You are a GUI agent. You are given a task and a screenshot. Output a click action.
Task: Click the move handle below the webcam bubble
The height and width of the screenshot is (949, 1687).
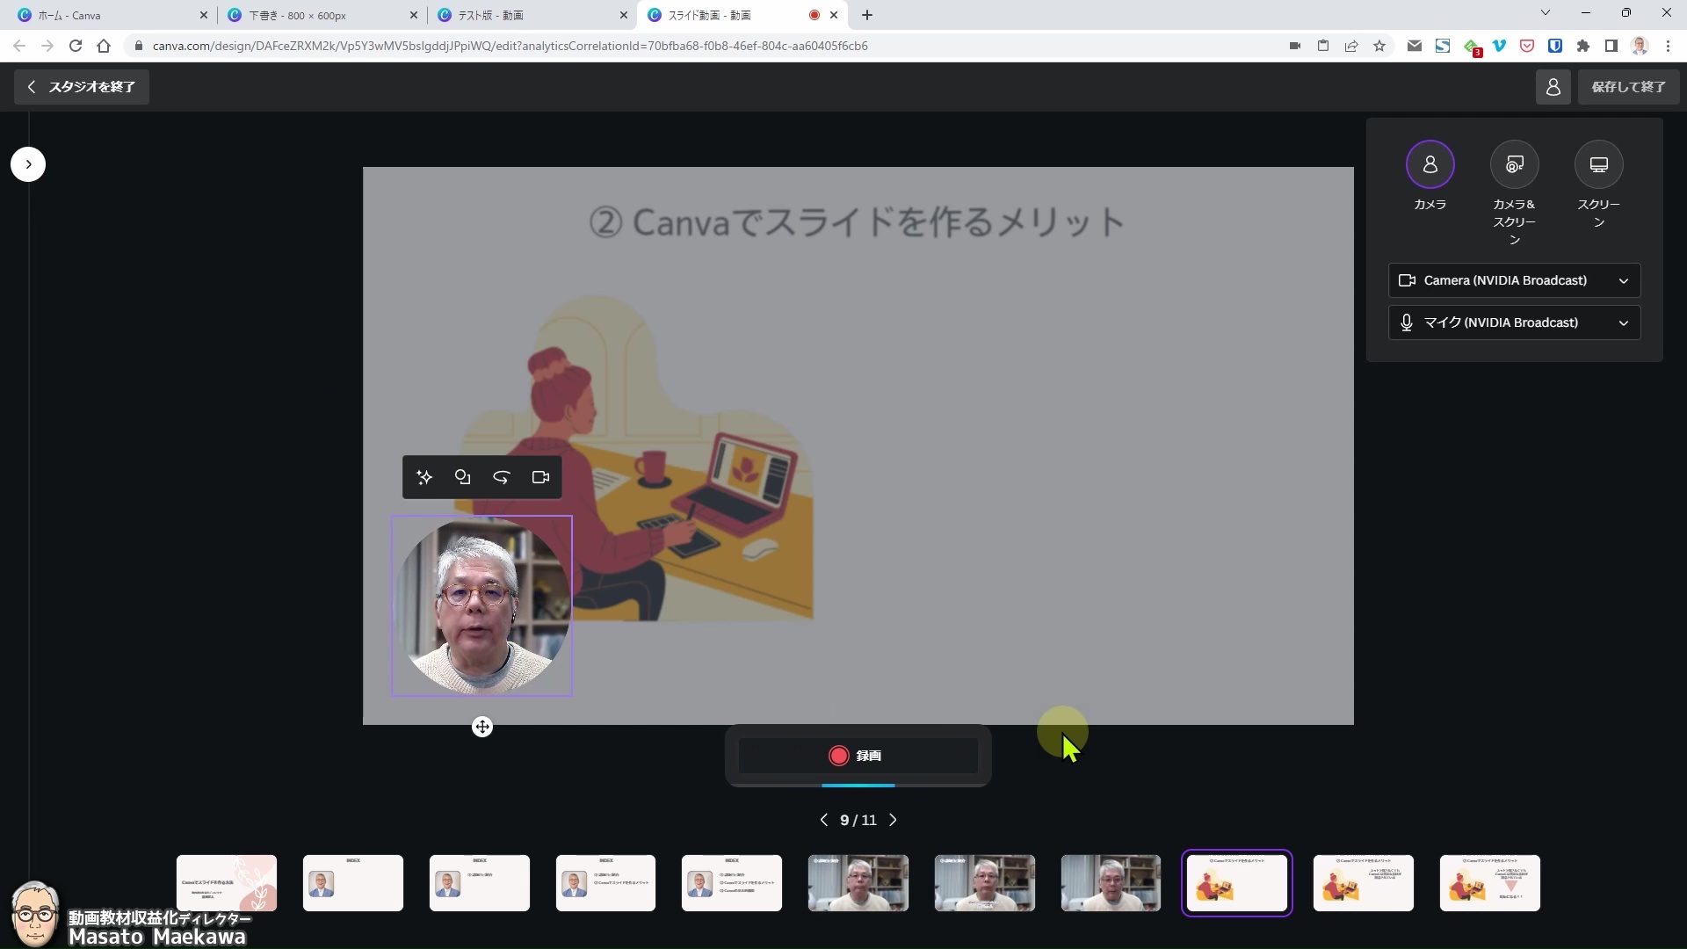[x=481, y=727]
